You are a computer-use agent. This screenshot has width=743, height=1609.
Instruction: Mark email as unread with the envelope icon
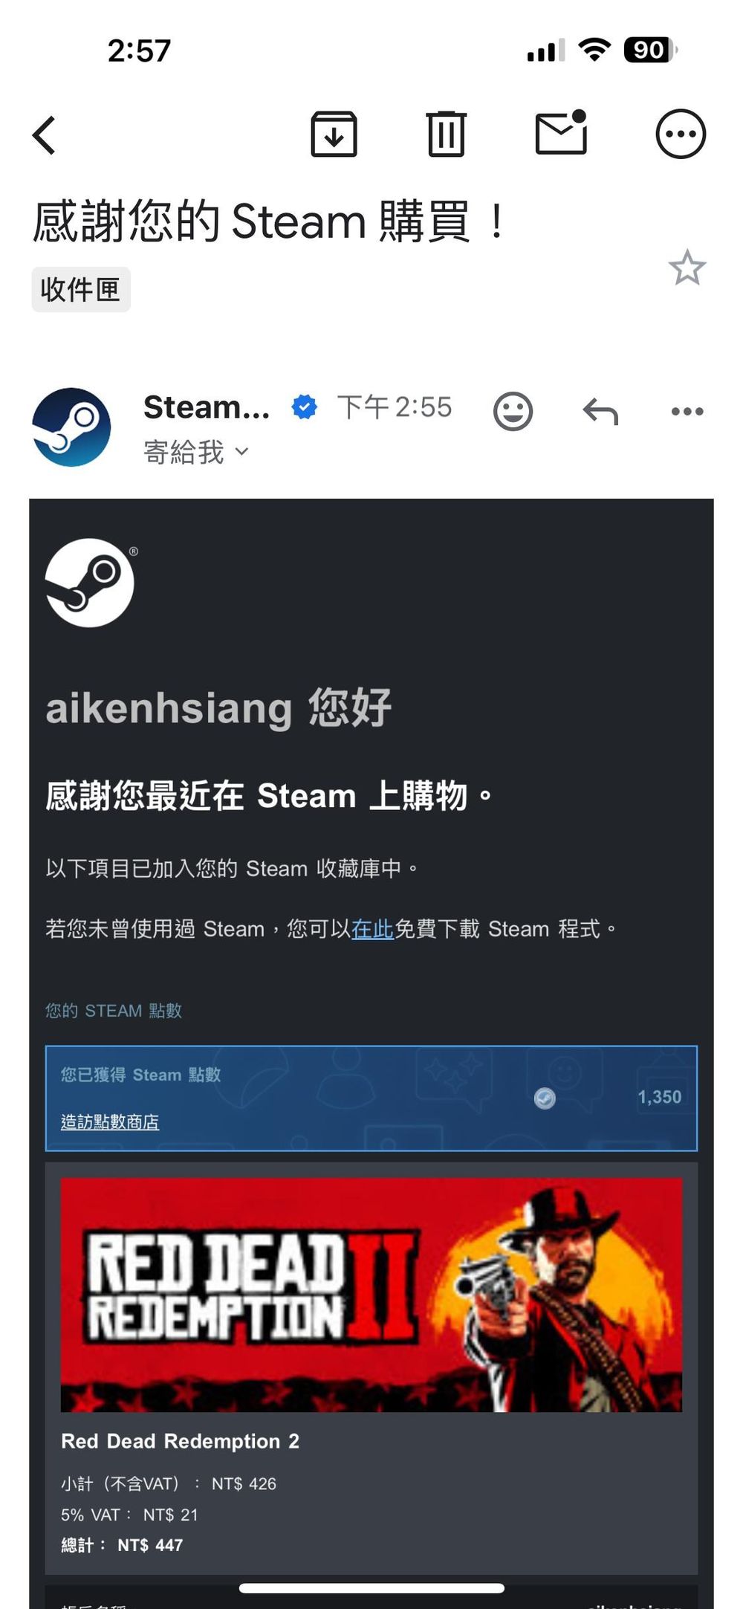(562, 132)
